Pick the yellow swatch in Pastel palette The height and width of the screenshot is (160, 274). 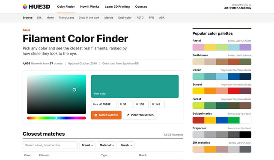coord(210,47)
